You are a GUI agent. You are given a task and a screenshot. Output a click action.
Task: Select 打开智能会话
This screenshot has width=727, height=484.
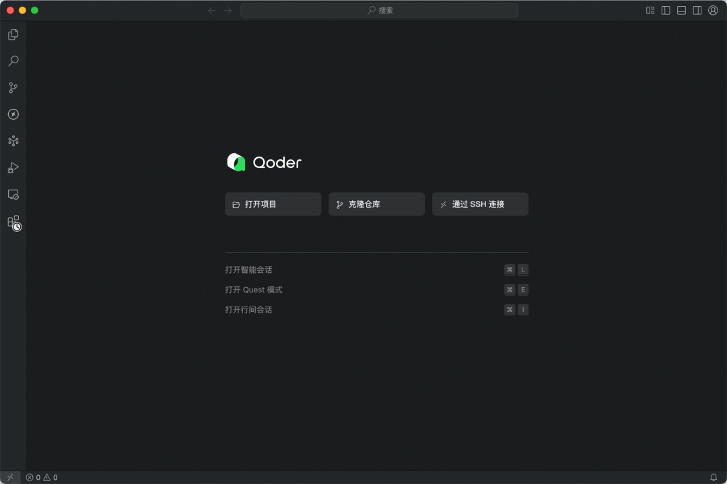tap(376, 270)
